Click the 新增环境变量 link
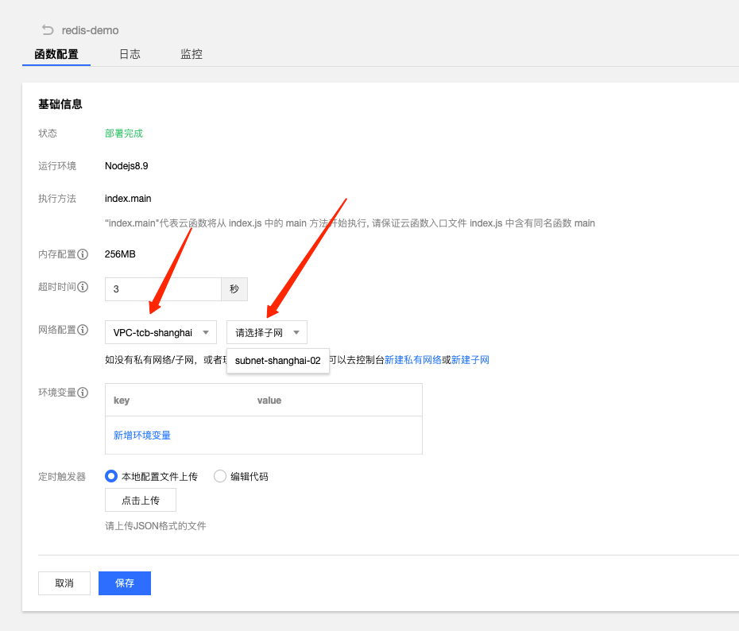 [x=142, y=435]
